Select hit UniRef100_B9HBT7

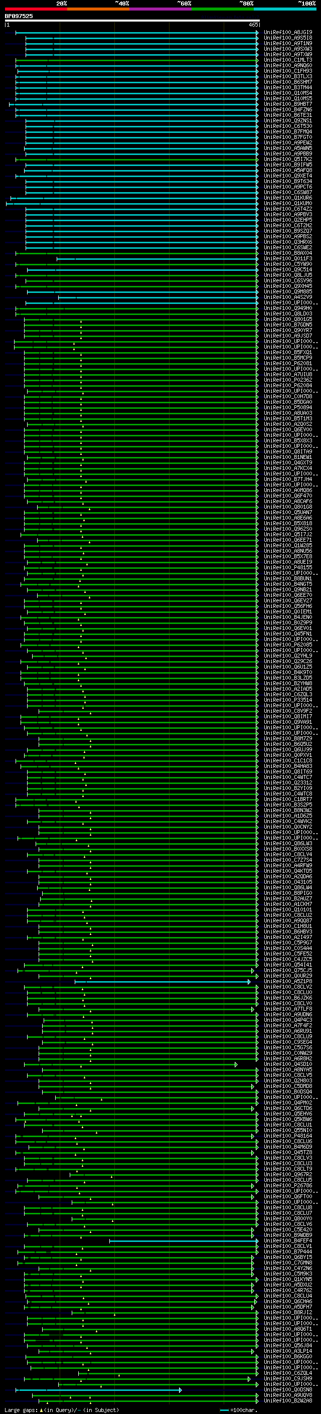pos(288,104)
